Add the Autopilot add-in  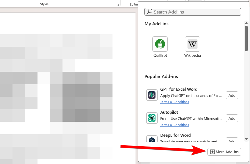pos(232,118)
